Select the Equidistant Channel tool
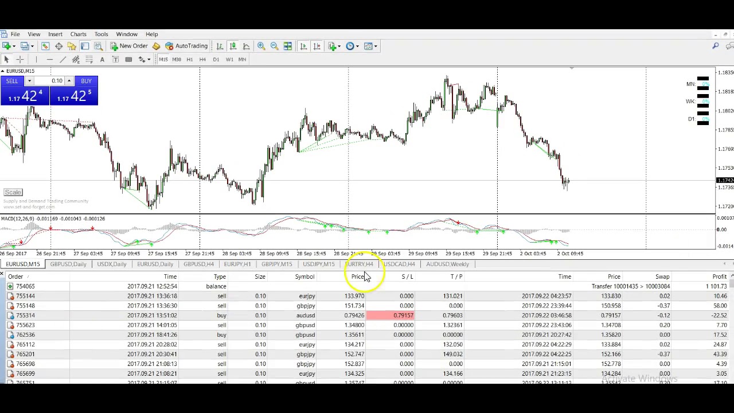 76,60
